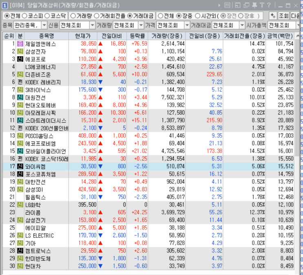Sort by the 현재가 column header
Screen dimensions: 303x275
83,36
